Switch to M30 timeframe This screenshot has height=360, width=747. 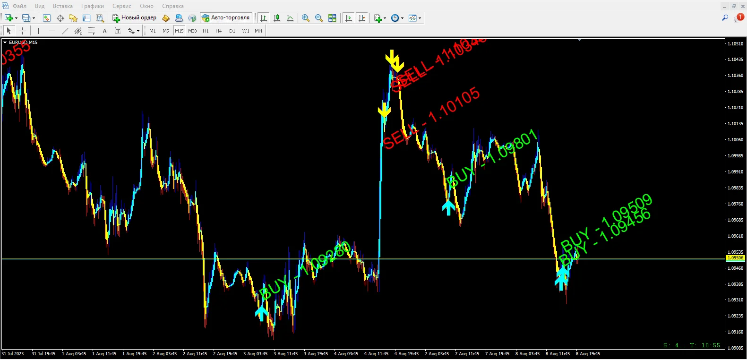click(x=192, y=31)
